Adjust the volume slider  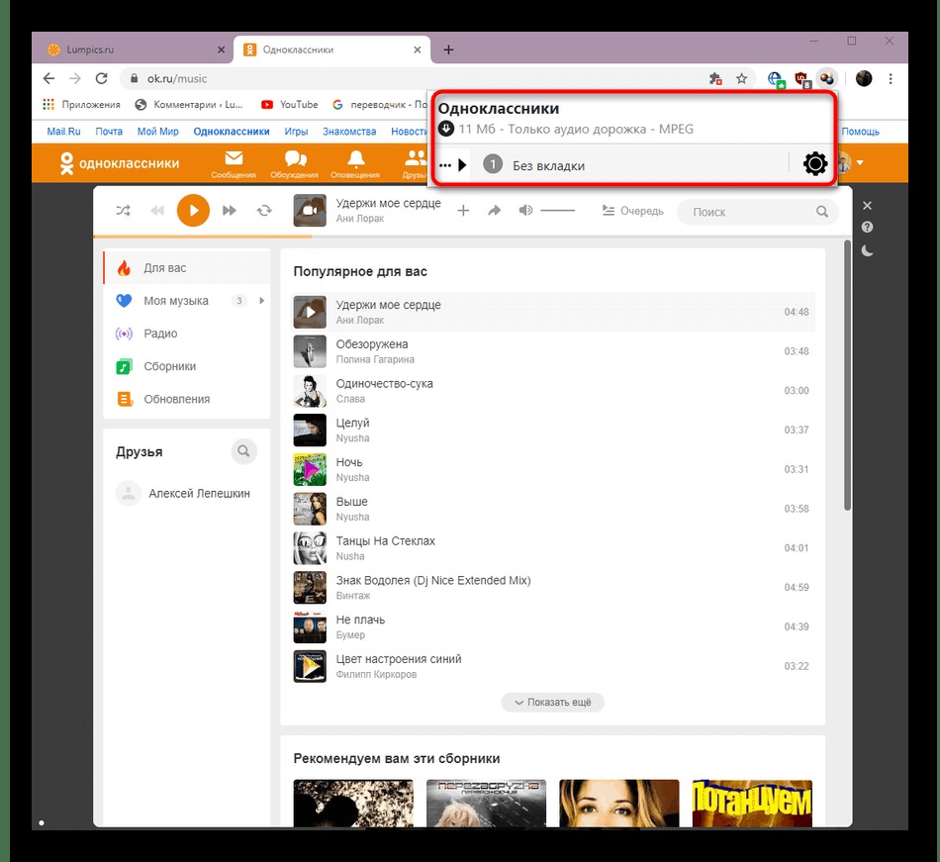tap(557, 211)
